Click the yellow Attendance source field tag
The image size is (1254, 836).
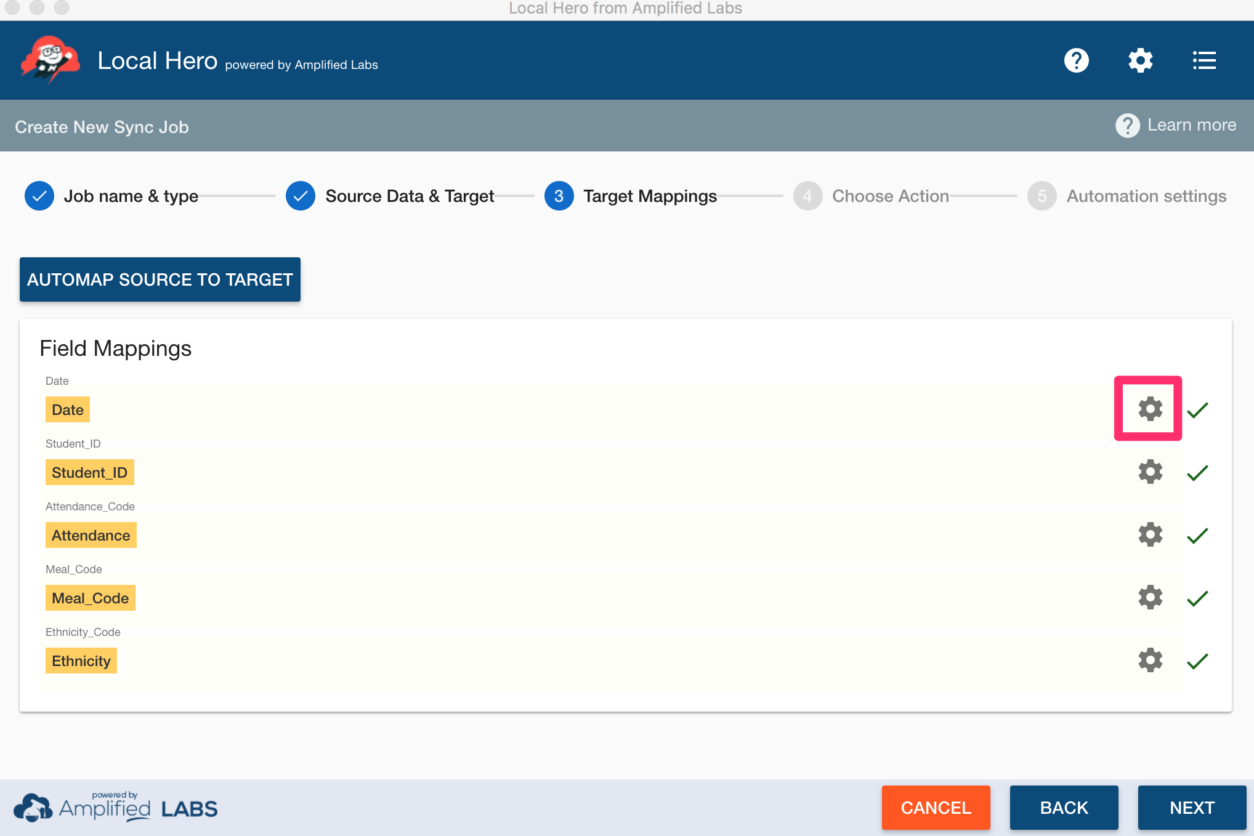tap(91, 536)
